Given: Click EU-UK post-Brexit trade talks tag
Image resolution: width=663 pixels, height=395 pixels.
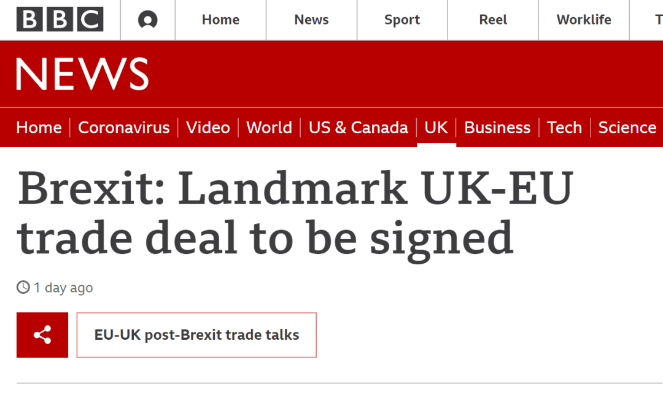Looking at the screenshot, I should (x=196, y=335).
